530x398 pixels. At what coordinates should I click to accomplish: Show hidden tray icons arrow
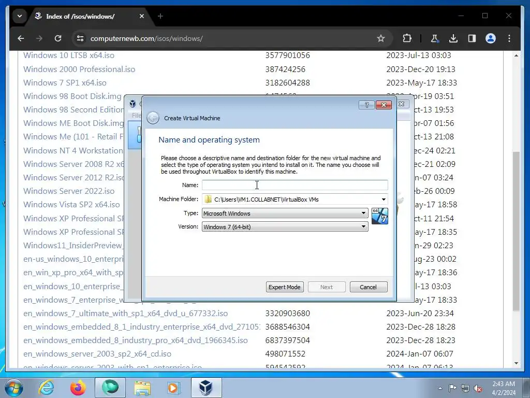(440, 388)
